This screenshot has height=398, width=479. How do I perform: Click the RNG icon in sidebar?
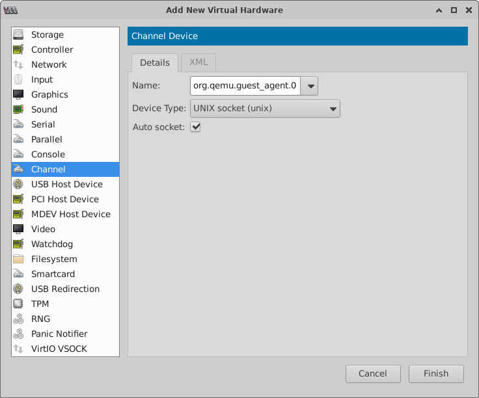click(19, 319)
